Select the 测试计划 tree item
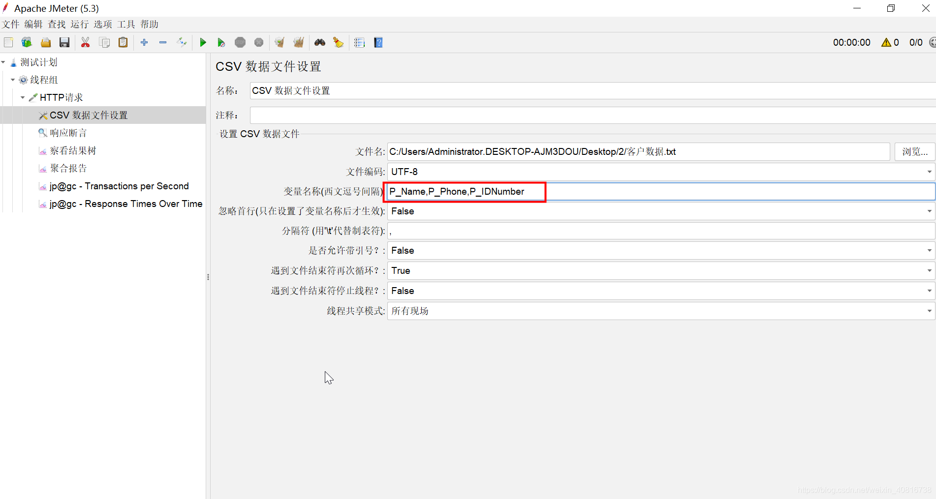This screenshot has height=499, width=936. [x=38, y=62]
